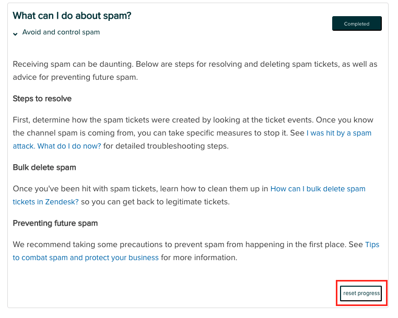The width and height of the screenshot is (398, 318).
Task: Click 'to combat spam and protect your business'
Action: tap(86, 258)
